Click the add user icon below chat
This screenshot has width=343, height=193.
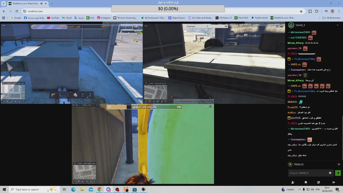click(293, 182)
